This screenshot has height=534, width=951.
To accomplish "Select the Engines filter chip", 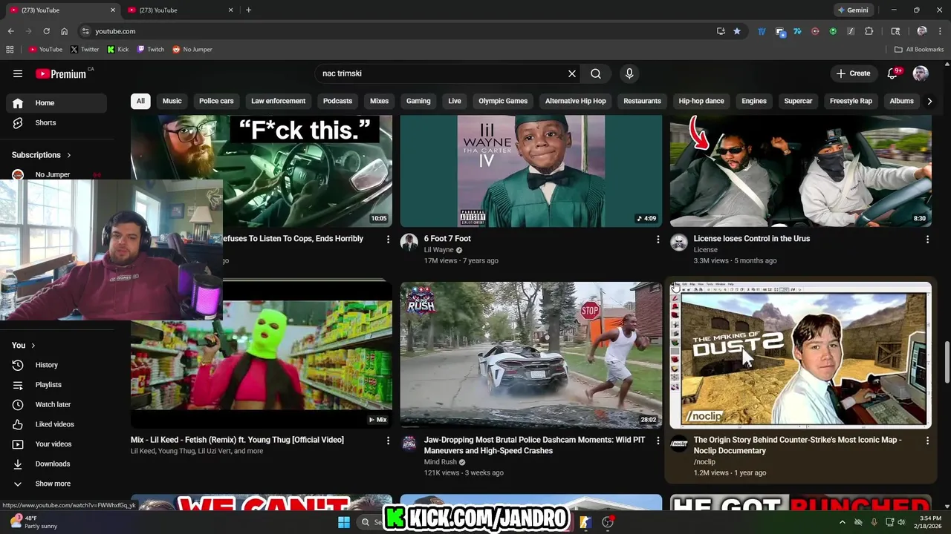I will tap(754, 101).
